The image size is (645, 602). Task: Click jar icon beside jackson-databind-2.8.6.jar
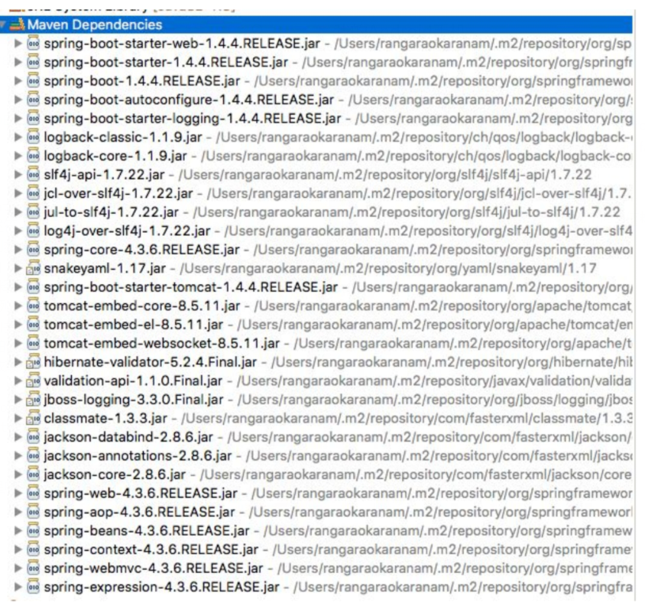(x=33, y=437)
